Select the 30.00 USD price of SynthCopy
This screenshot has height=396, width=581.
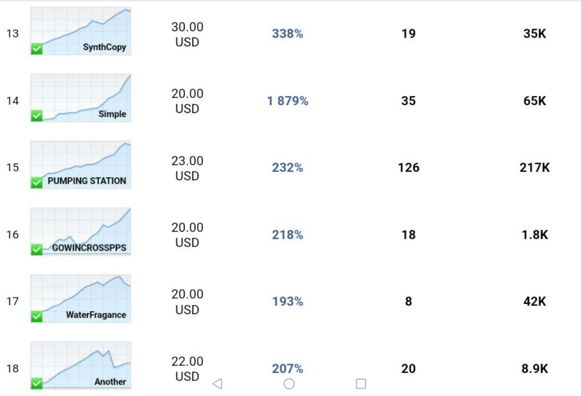187,34
